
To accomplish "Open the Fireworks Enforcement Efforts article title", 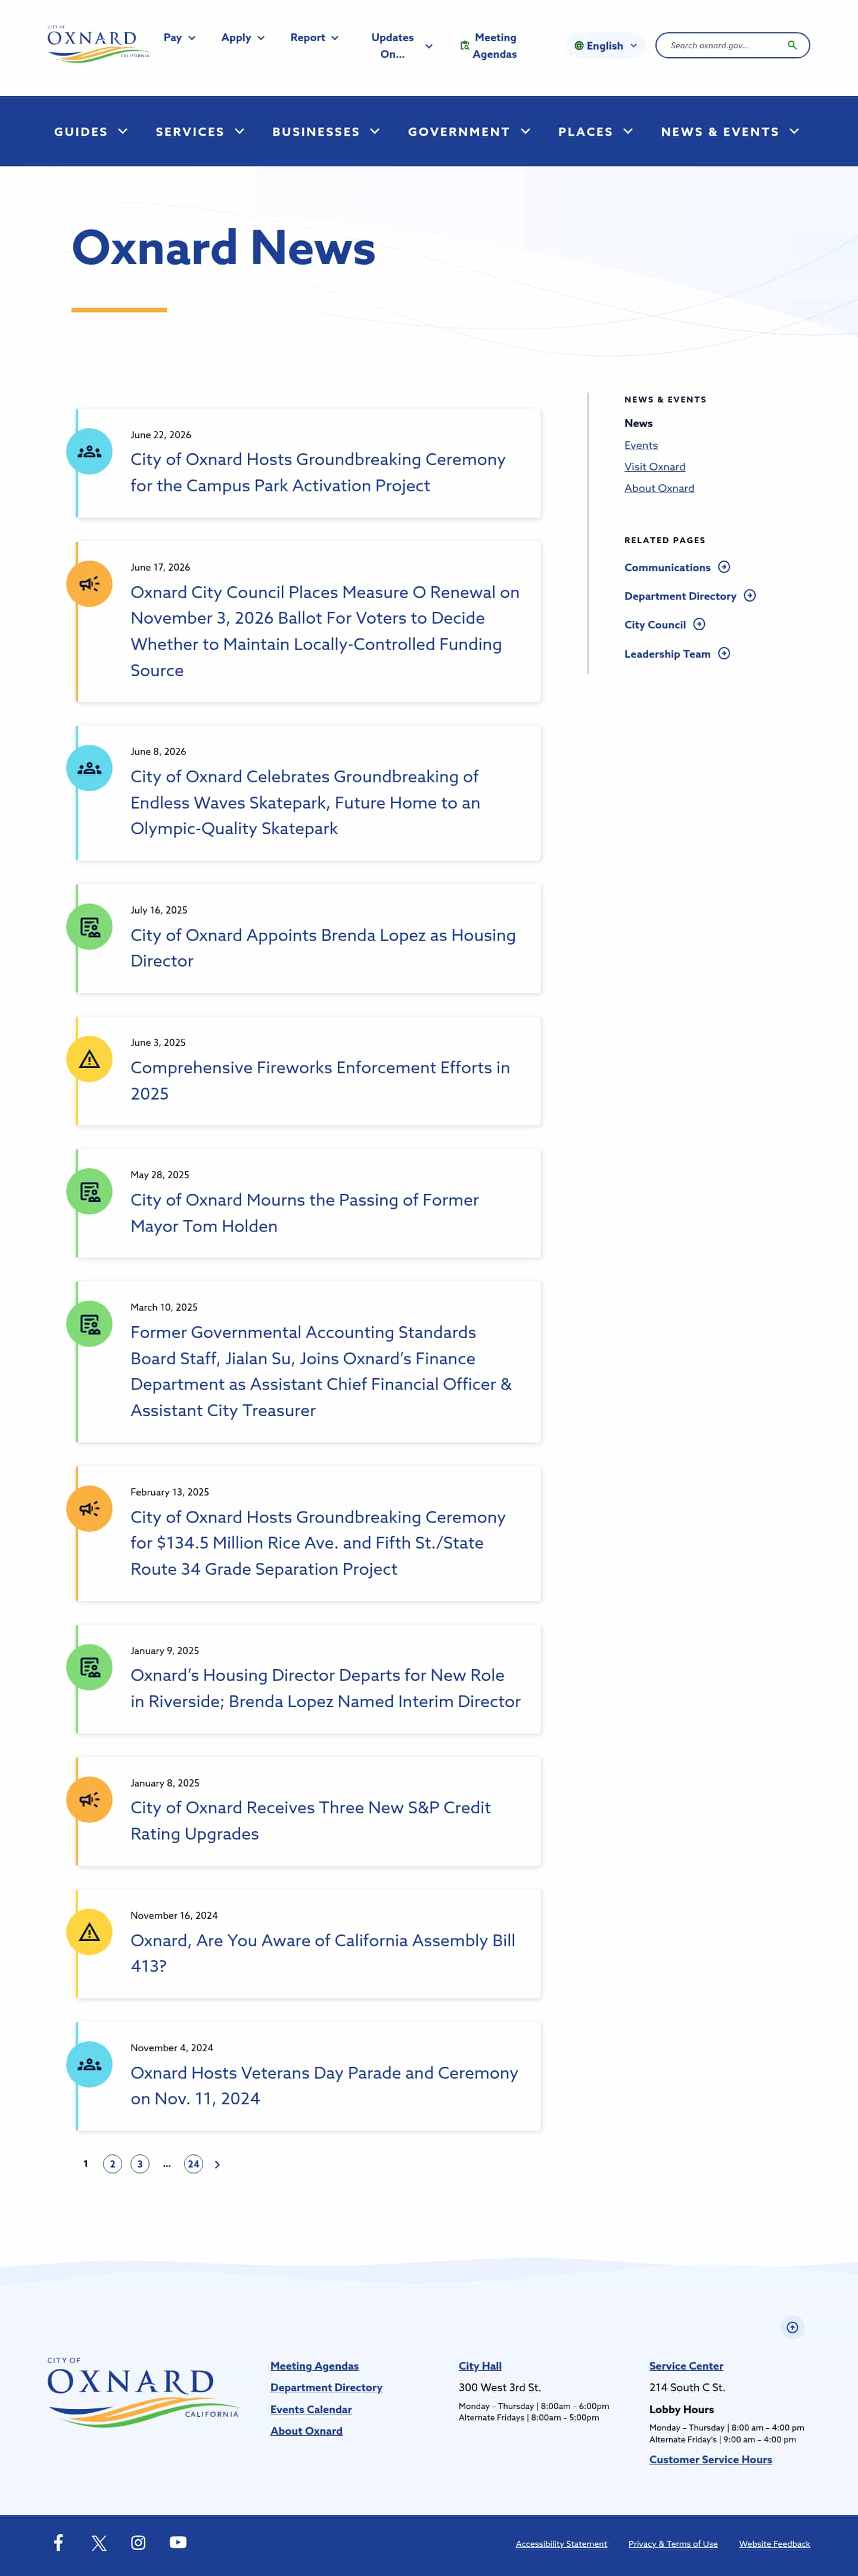I will [x=319, y=1081].
